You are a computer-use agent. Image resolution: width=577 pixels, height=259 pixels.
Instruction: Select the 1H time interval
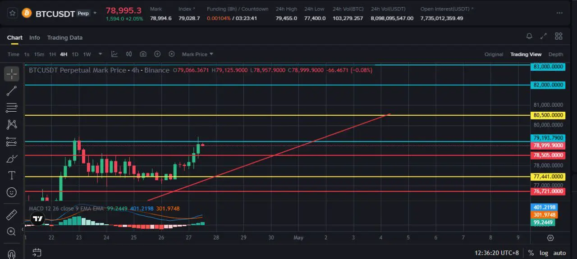[x=52, y=54]
